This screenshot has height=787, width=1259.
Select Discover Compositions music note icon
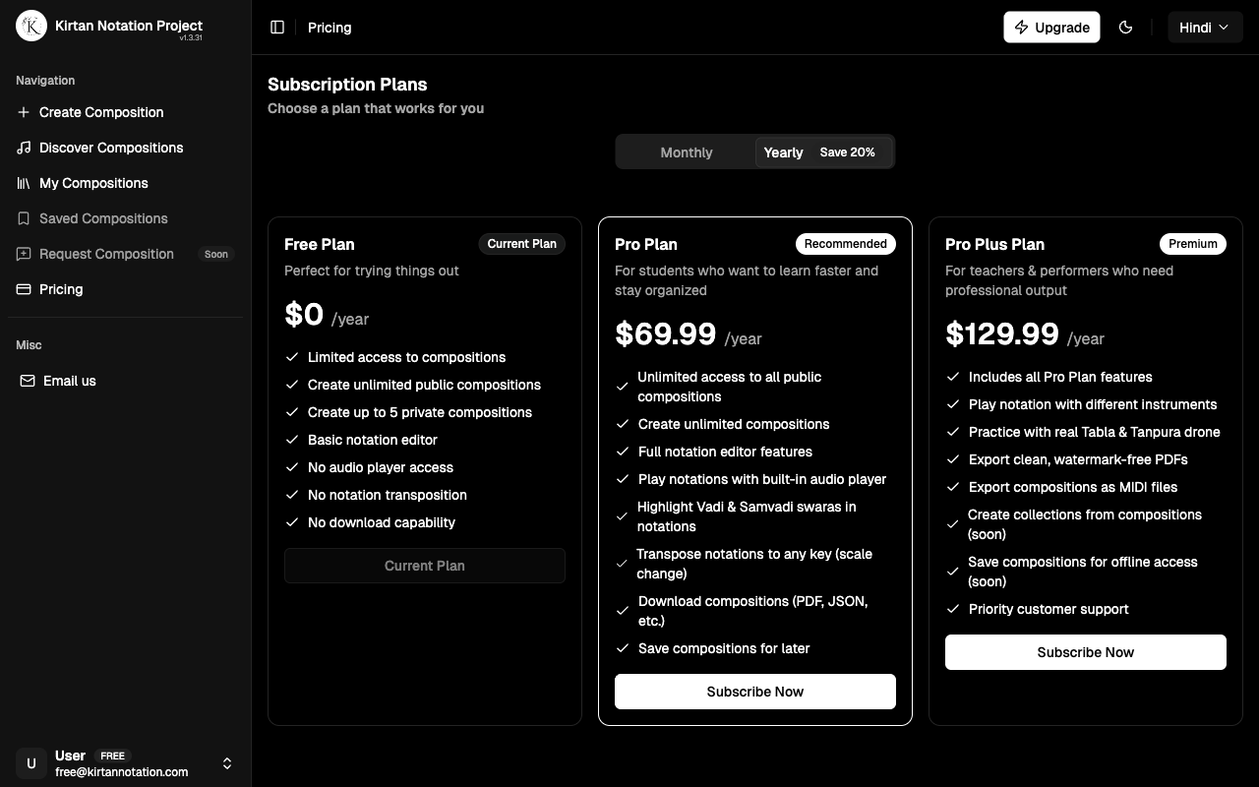tap(23, 148)
